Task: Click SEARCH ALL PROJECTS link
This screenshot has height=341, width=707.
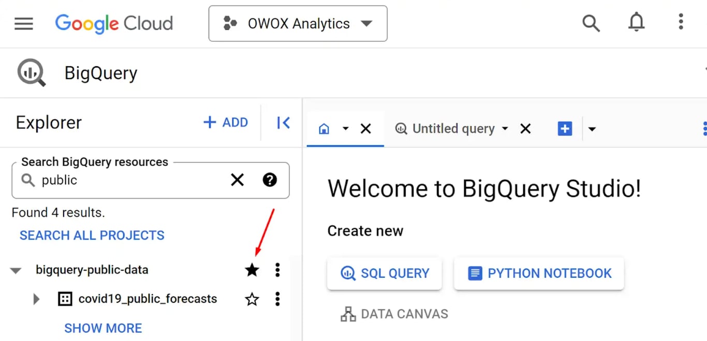Action: click(92, 235)
